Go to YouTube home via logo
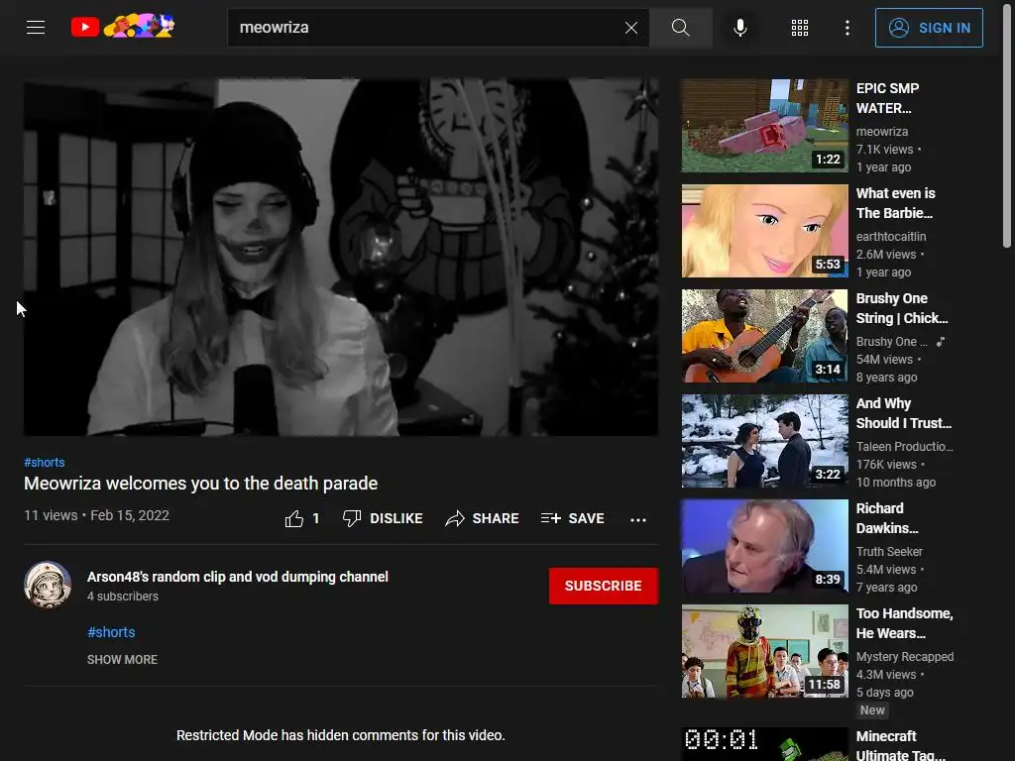The width and height of the screenshot is (1015, 761). click(122, 27)
